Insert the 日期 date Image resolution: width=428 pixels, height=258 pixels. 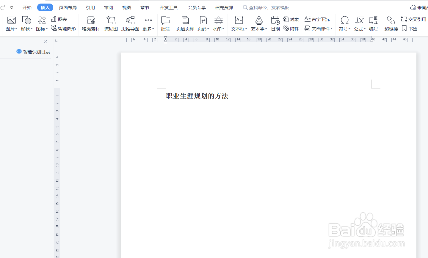pos(275,24)
